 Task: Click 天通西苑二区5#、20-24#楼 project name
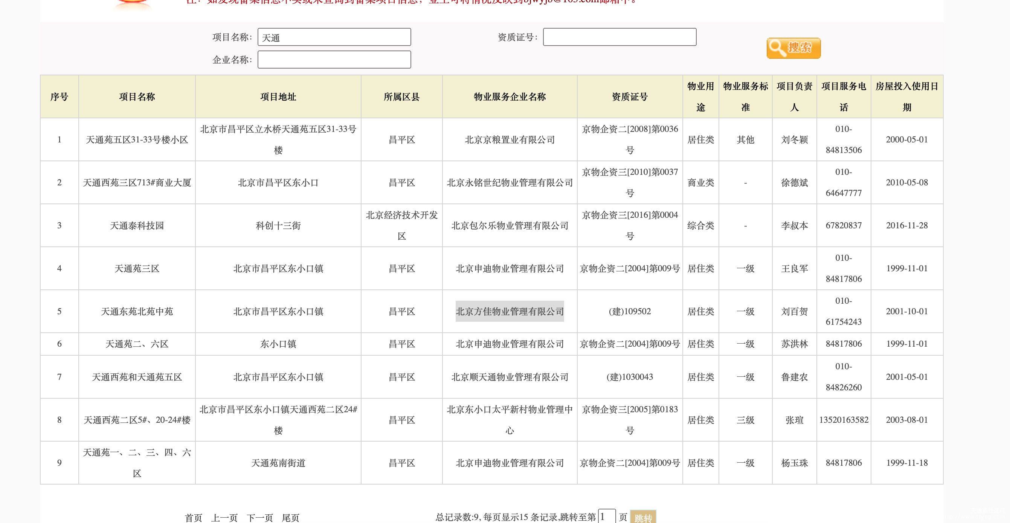pos(137,420)
